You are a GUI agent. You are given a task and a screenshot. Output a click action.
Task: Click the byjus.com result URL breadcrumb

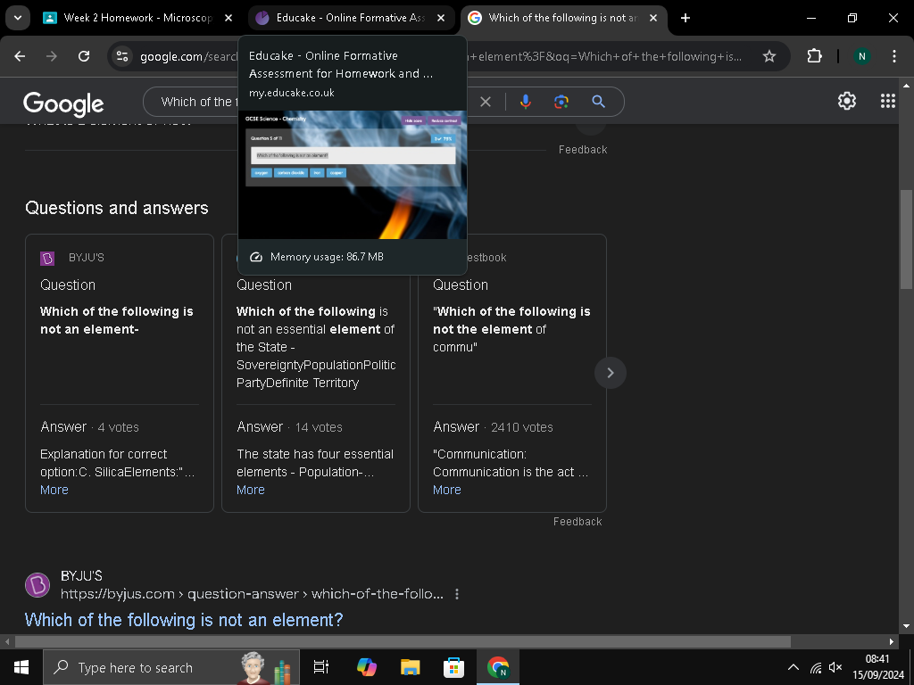click(x=252, y=594)
